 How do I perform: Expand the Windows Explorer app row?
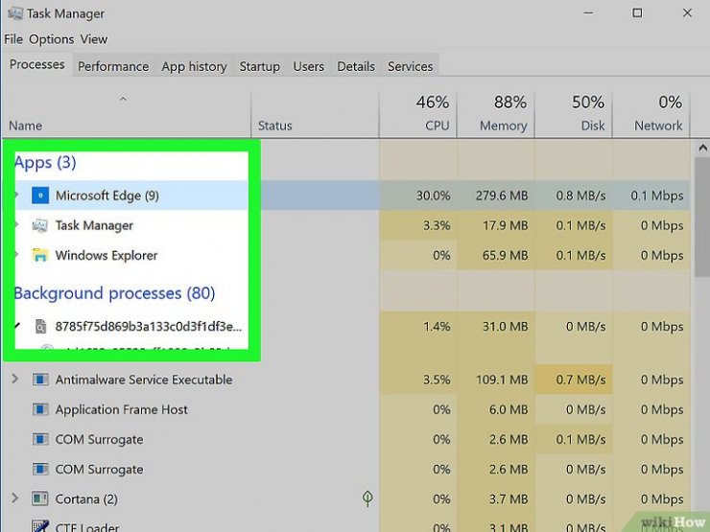pos(16,255)
